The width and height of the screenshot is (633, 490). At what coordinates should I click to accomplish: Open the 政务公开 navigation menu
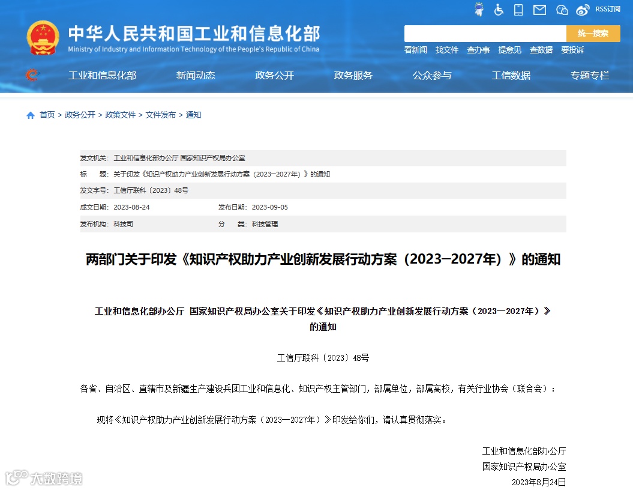(x=275, y=76)
